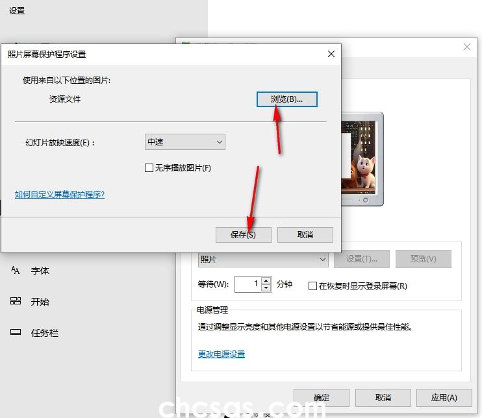The width and height of the screenshot is (482, 418).
Task: Click 取消 in the screen saver window
Action: tap(383, 398)
